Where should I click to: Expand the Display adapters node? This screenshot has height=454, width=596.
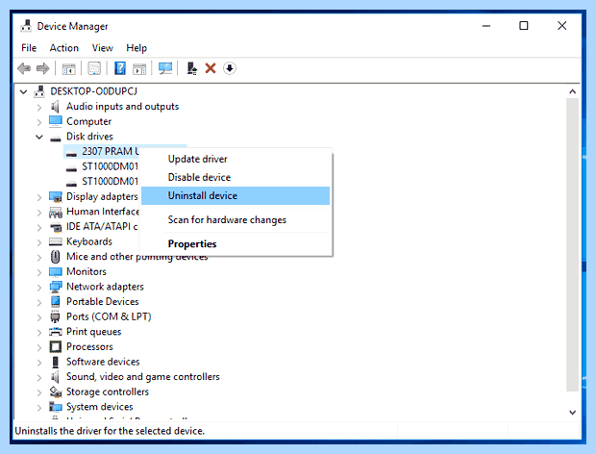(39, 197)
